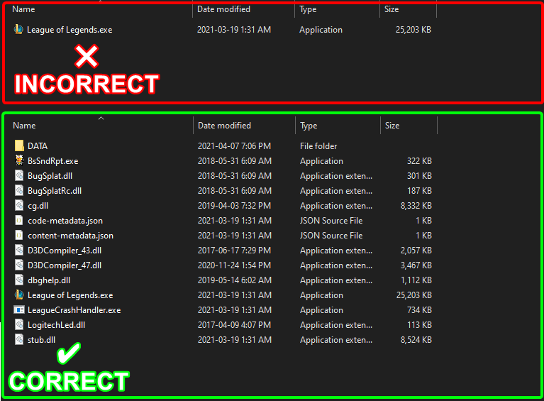Click the D3DCompiler_47.dll file icon

[19, 265]
